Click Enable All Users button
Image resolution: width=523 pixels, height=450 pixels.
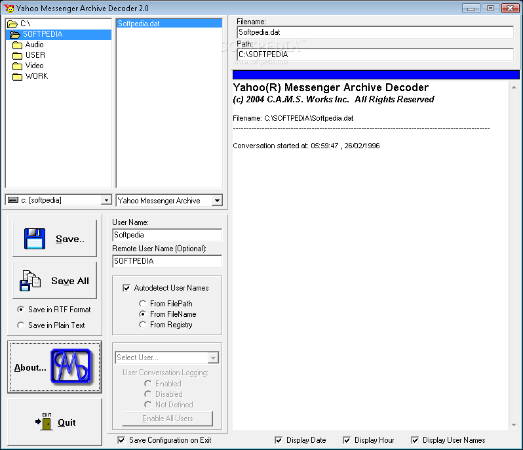click(167, 419)
